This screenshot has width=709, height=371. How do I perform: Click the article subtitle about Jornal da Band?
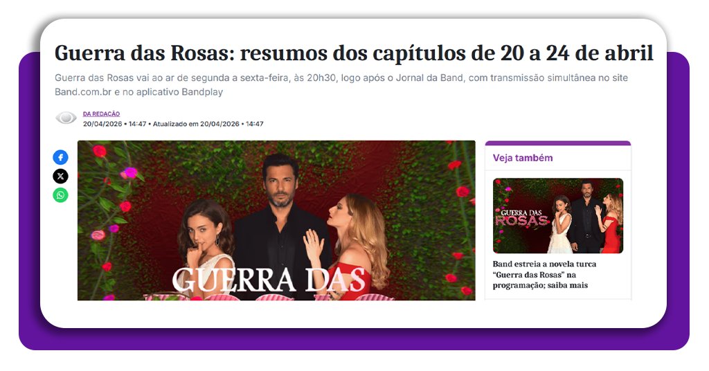coord(341,84)
